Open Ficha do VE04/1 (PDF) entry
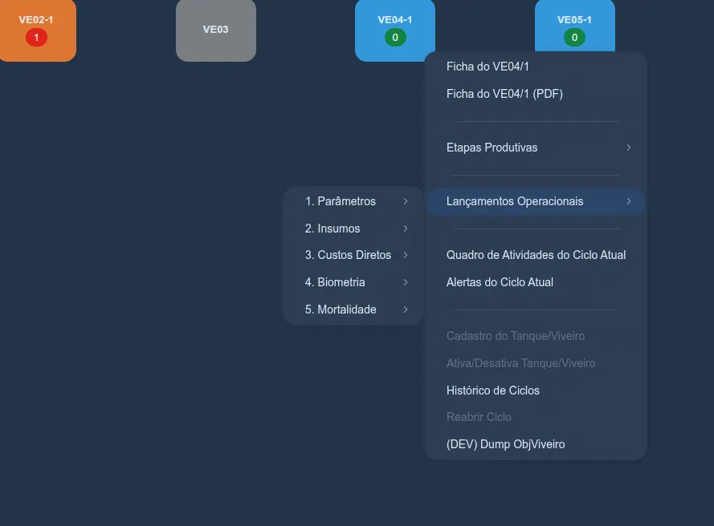Image resolution: width=714 pixels, height=526 pixels. [536, 94]
